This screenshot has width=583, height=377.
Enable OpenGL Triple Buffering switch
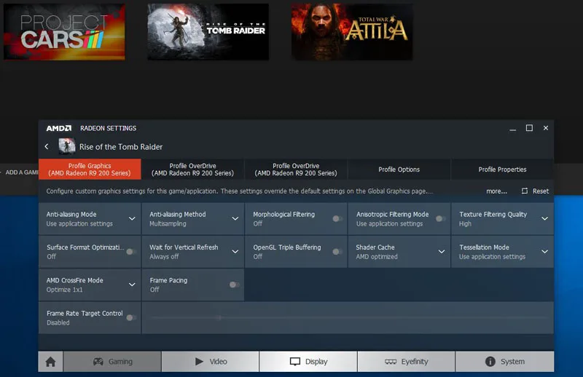click(337, 252)
